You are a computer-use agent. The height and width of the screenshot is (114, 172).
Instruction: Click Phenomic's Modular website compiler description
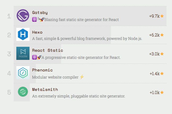tap(55, 77)
